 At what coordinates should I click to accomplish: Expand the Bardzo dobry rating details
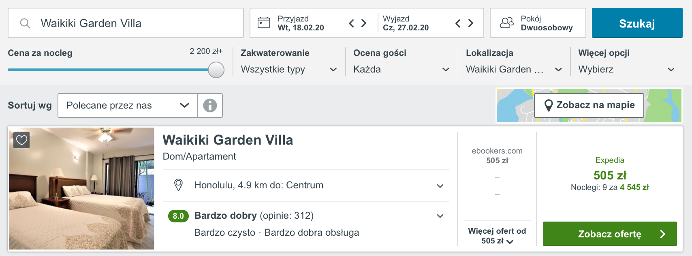(x=440, y=216)
